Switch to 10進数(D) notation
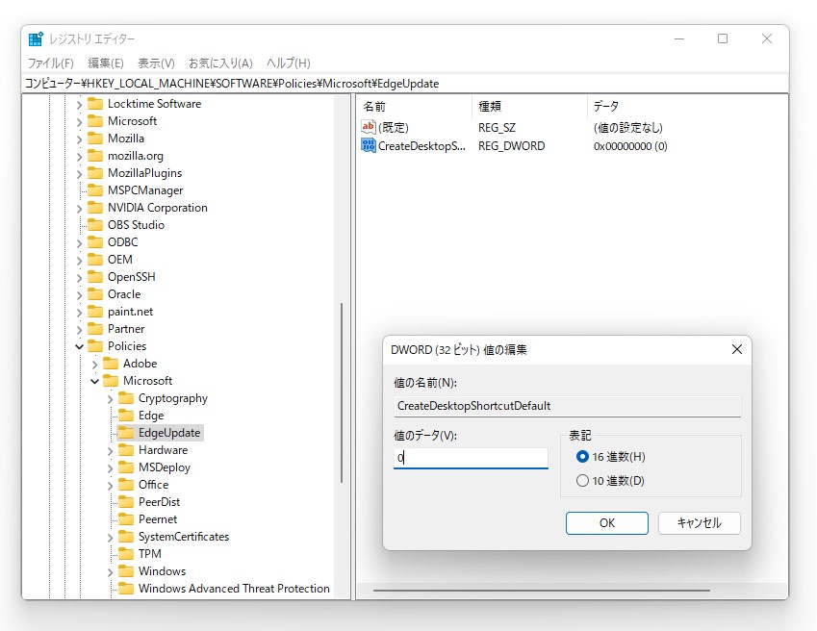This screenshot has height=631, width=817. point(582,482)
